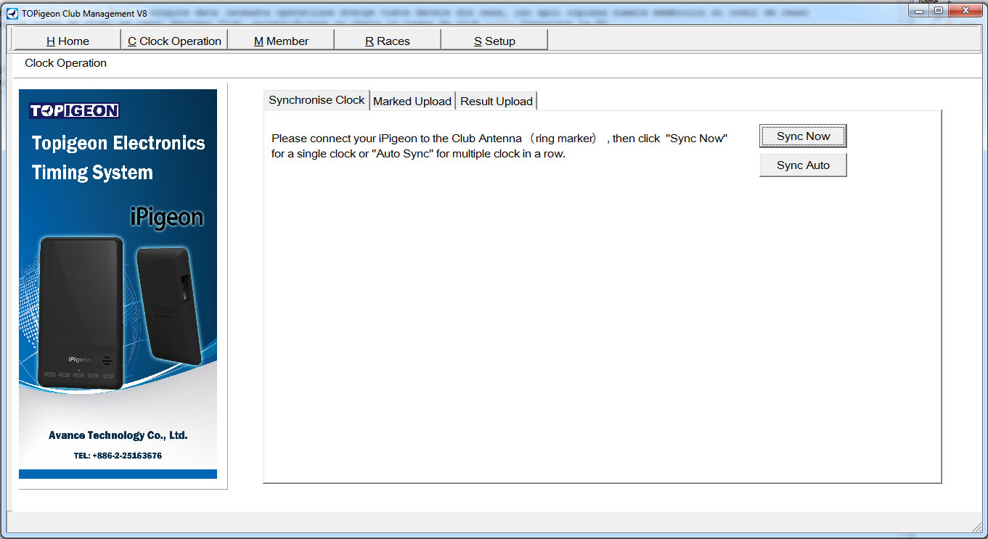The height and width of the screenshot is (539, 988).
Task: Minimize the TOPigeon Club Management window
Action: (x=920, y=11)
